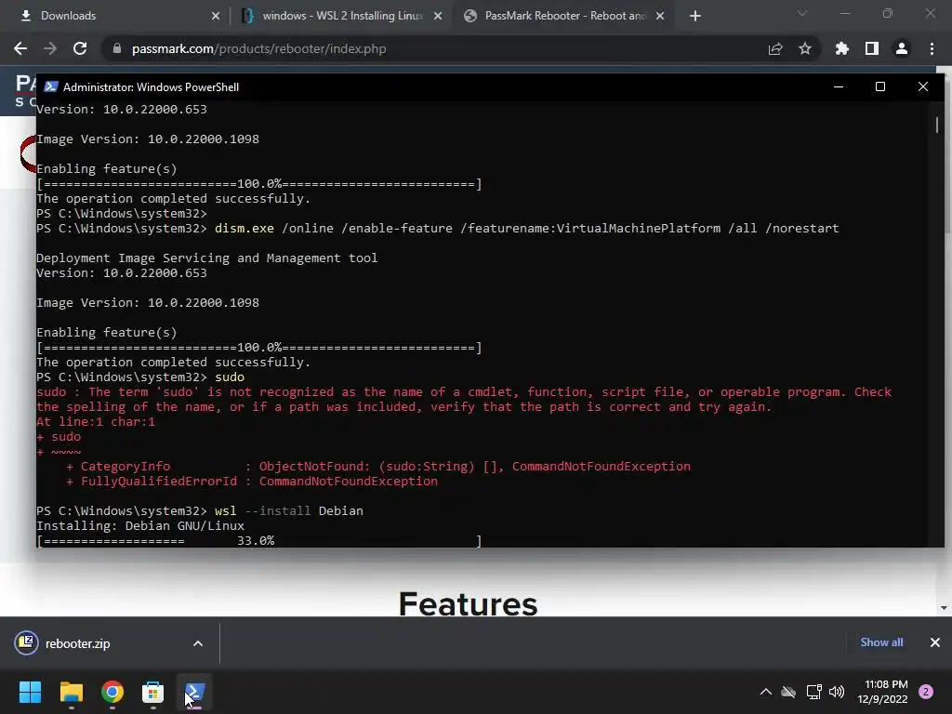The width and height of the screenshot is (952, 714).
Task: Close the Chrome download bar
Action: pyautogui.click(x=935, y=642)
